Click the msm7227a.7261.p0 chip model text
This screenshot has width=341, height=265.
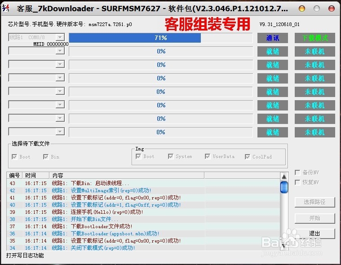(110, 24)
